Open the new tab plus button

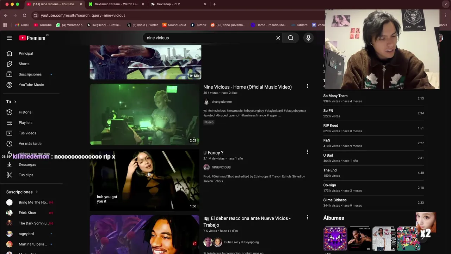point(215,4)
